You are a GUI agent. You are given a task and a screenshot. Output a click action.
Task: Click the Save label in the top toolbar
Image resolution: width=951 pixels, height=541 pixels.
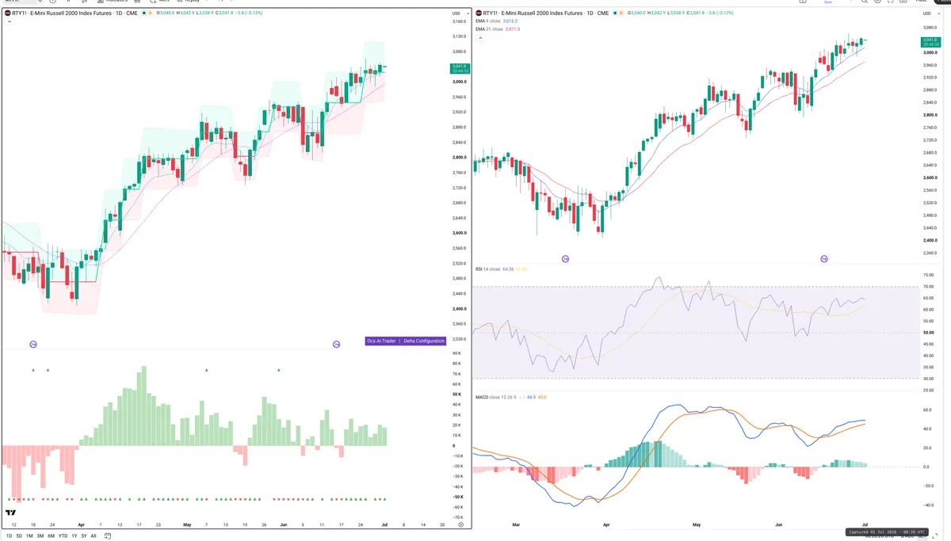pos(828,2)
